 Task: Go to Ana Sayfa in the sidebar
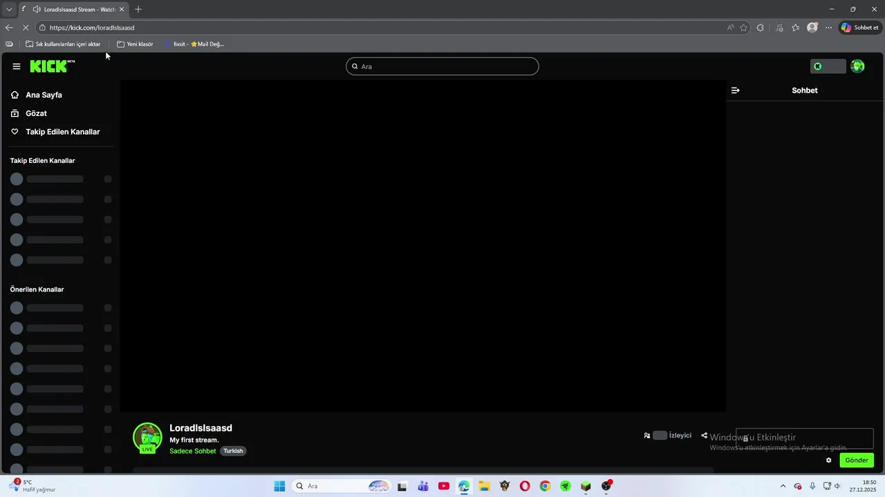click(44, 95)
